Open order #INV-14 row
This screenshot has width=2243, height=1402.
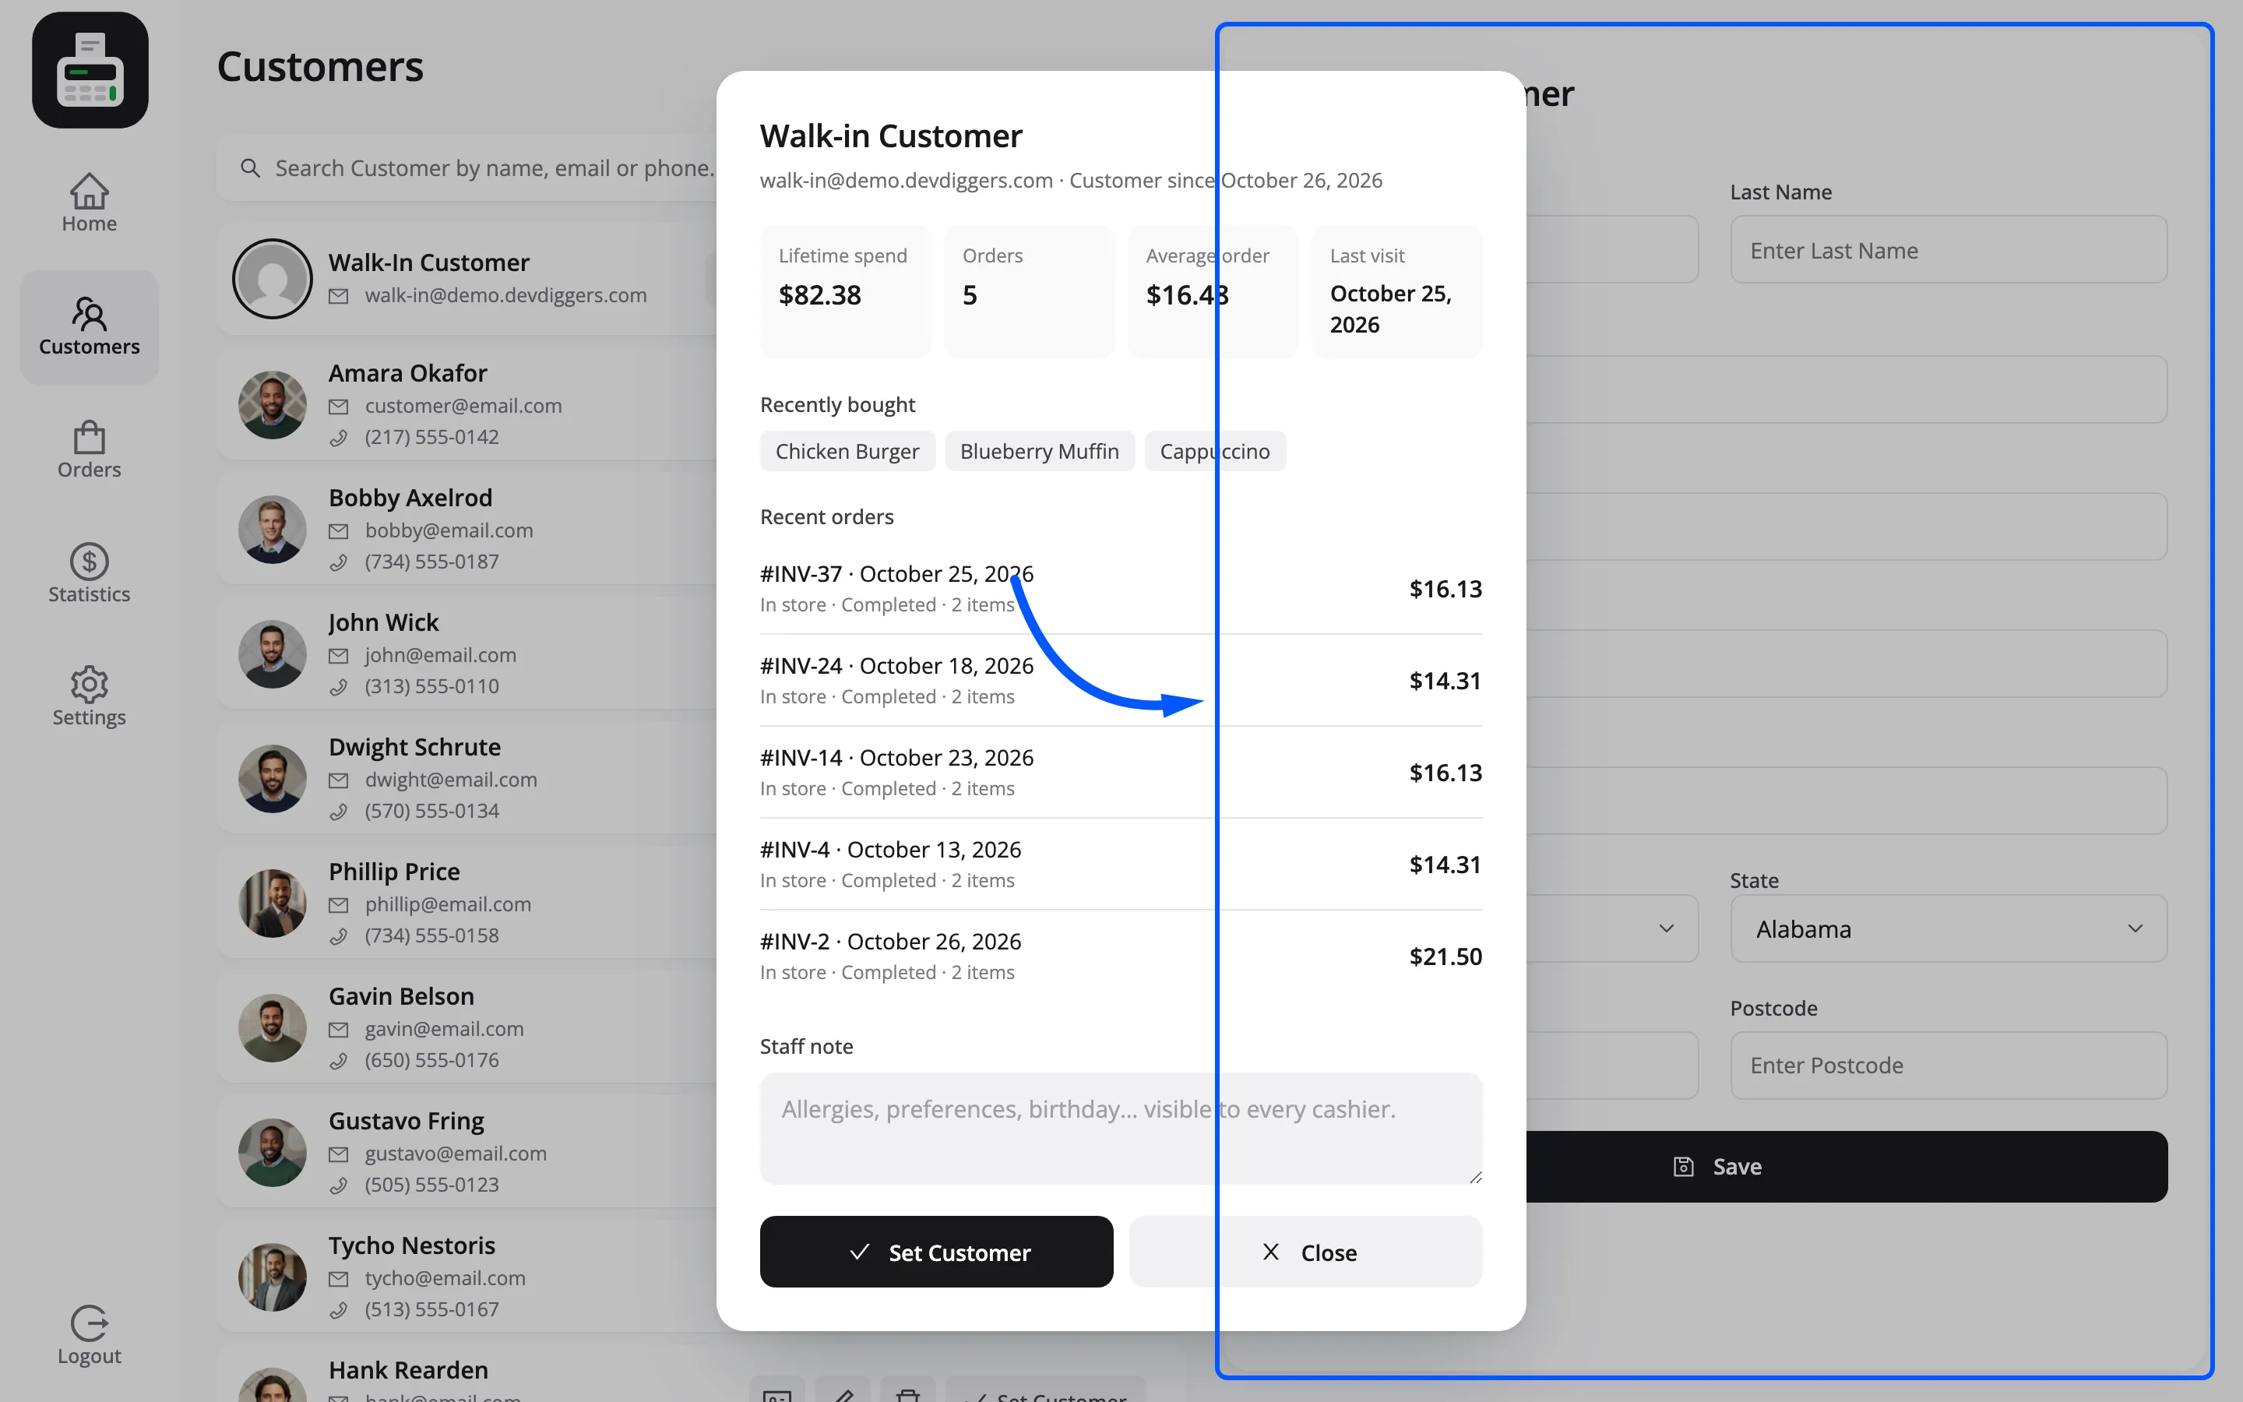coord(1121,773)
